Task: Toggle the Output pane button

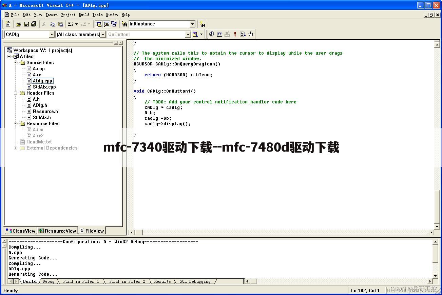Action: point(107,24)
